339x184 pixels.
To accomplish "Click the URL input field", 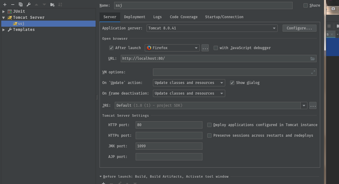I will [219, 59].
